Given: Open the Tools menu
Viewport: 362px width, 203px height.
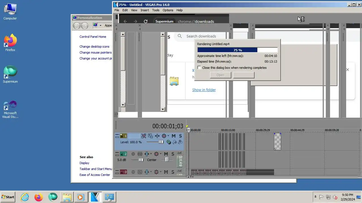Looking at the screenshot, I should pos(156,10).
